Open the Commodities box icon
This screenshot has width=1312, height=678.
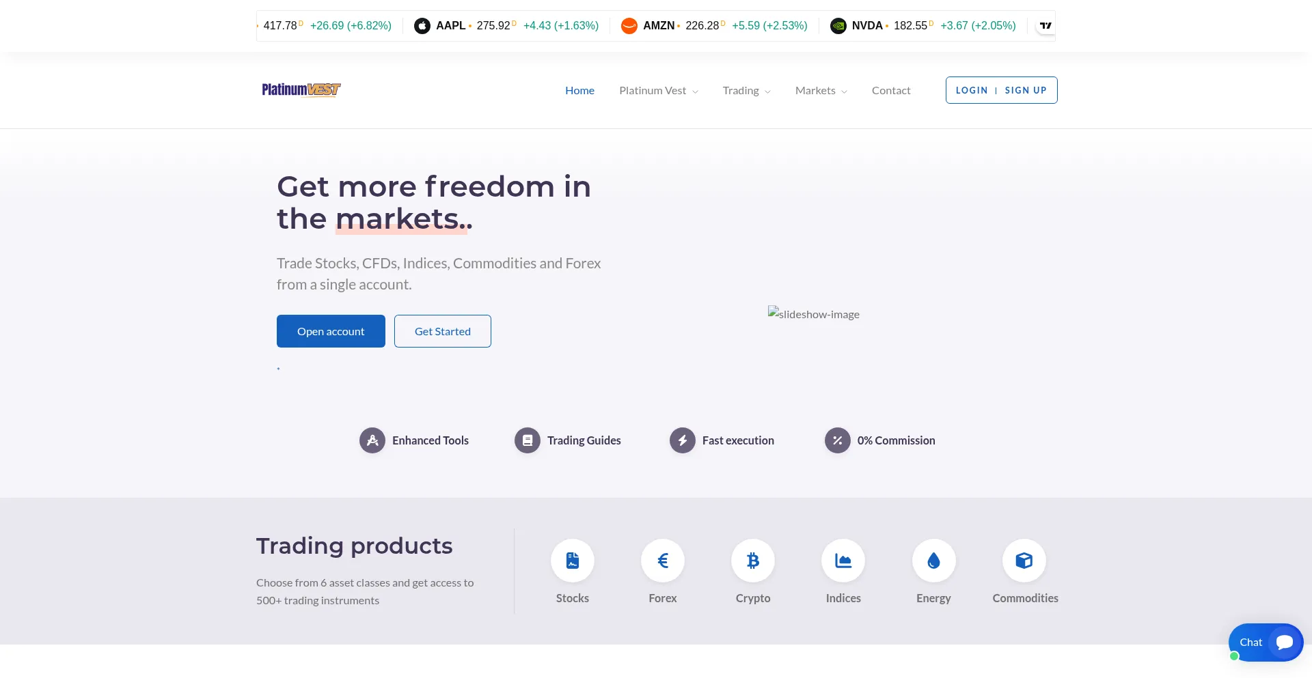(x=1024, y=561)
